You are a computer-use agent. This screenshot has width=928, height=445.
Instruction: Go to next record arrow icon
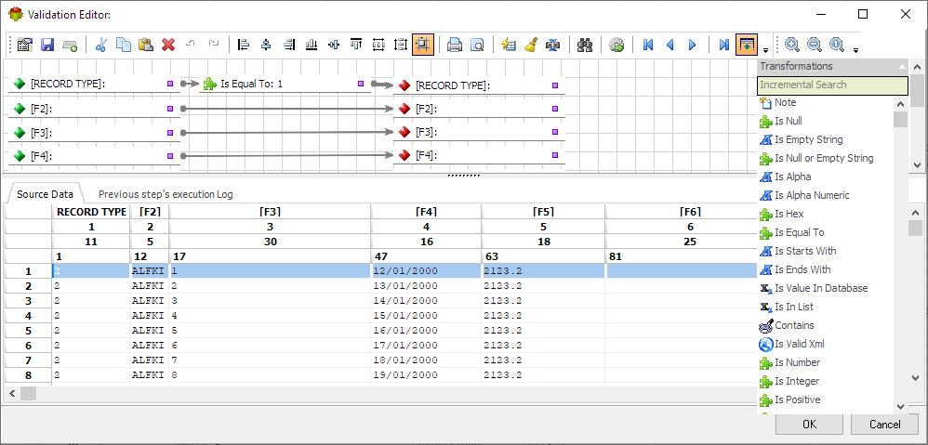693,45
